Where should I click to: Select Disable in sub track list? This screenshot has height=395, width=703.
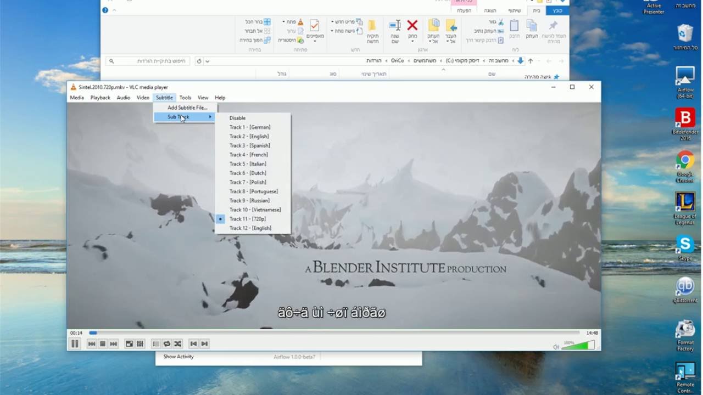(253, 118)
